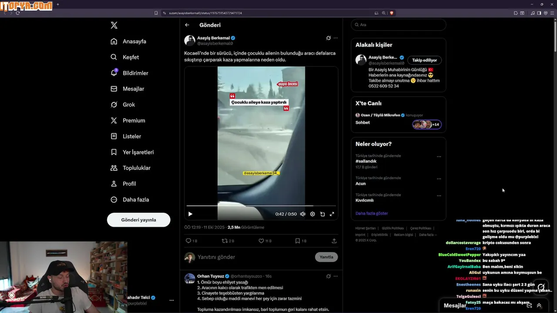
Task: Open browser zoom icon in address bar
Action: coord(384,13)
